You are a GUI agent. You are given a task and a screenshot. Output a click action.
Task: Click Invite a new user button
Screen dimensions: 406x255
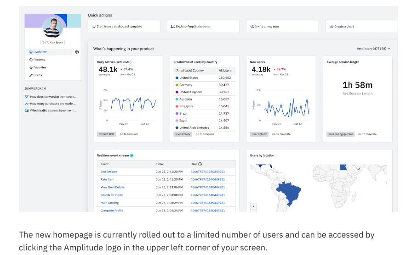[x=282, y=26]
